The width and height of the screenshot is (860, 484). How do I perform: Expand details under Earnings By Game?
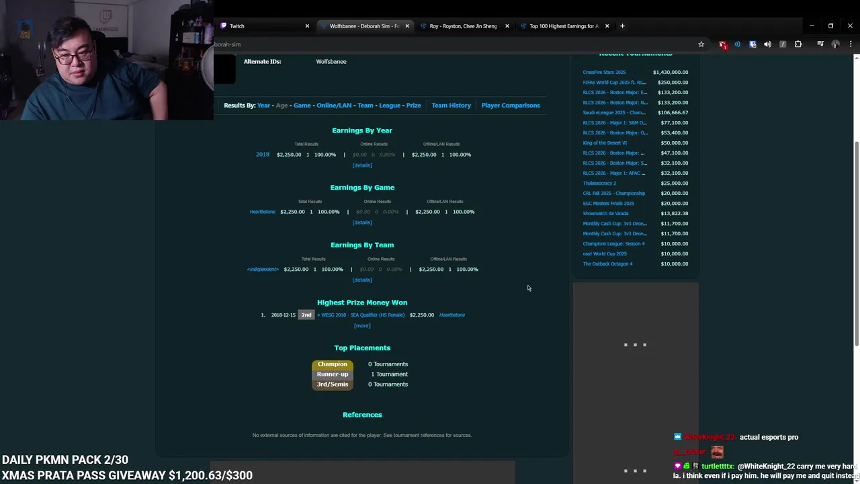tap(362, 223)
